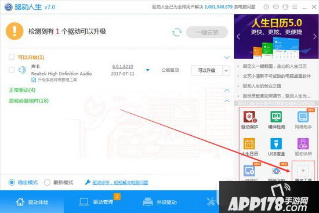319x213 pixels.
Task: Click the 驱动人生 logo icon
Action: pyautogui.click(x=8, y=7)
